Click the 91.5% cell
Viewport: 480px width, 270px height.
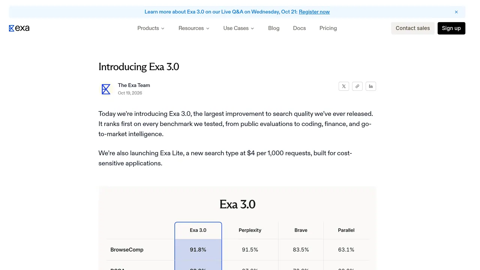click(250, 250)
